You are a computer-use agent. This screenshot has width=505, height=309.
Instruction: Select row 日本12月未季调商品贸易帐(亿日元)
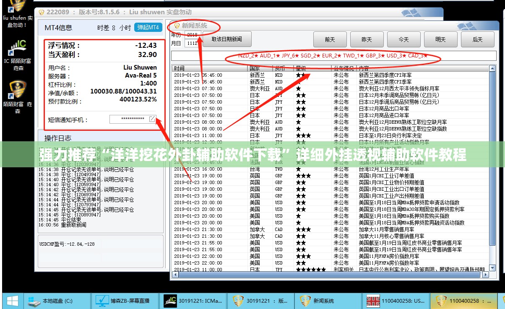click(x=331, y=95)
